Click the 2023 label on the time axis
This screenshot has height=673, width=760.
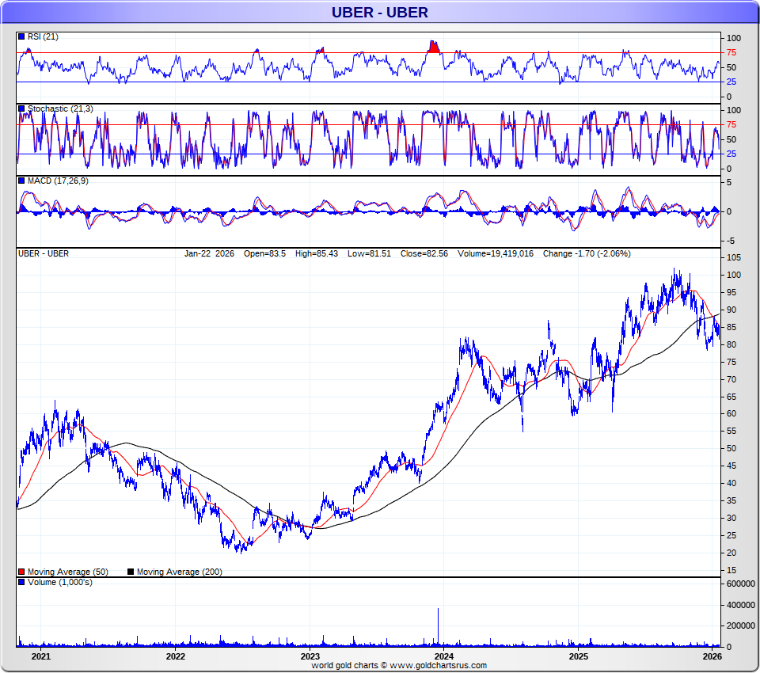(310, 656)
